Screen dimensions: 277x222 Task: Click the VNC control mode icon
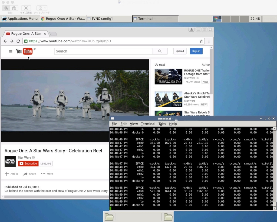pyautogui.click(x=6, y=8)
